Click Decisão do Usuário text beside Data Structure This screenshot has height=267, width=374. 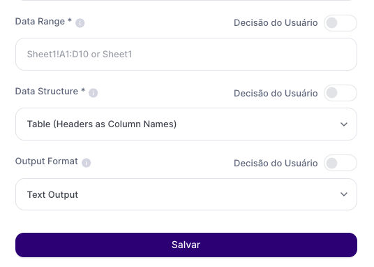point(276,93)
